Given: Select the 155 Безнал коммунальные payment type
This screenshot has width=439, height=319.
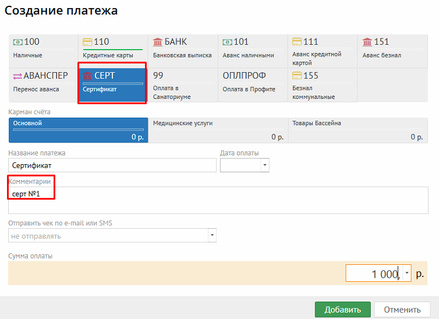Looking at the screenshot, I should pos(322,85).
